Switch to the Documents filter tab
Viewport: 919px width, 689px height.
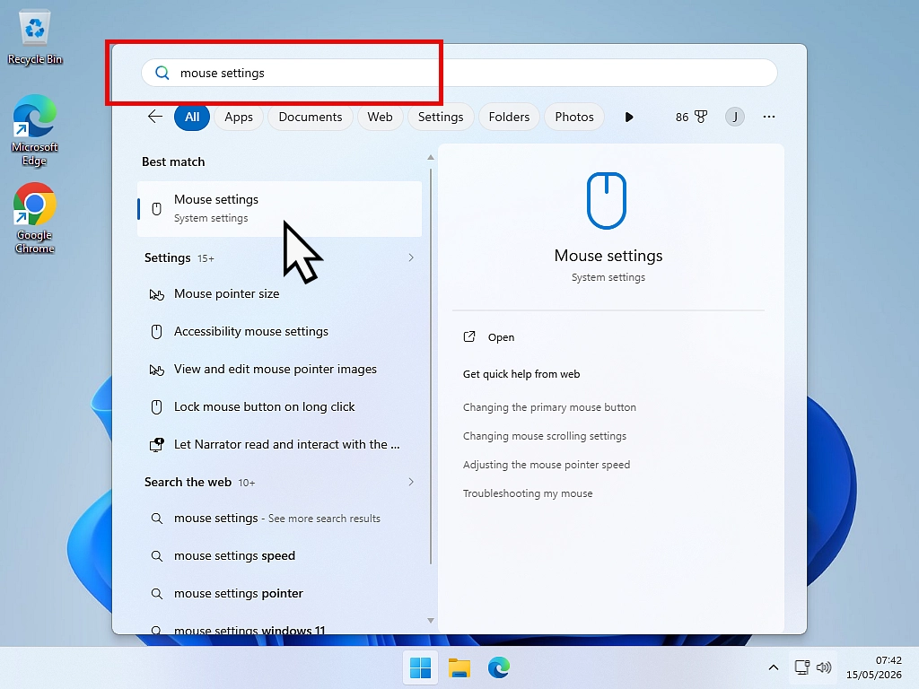(x=310, y=117)
